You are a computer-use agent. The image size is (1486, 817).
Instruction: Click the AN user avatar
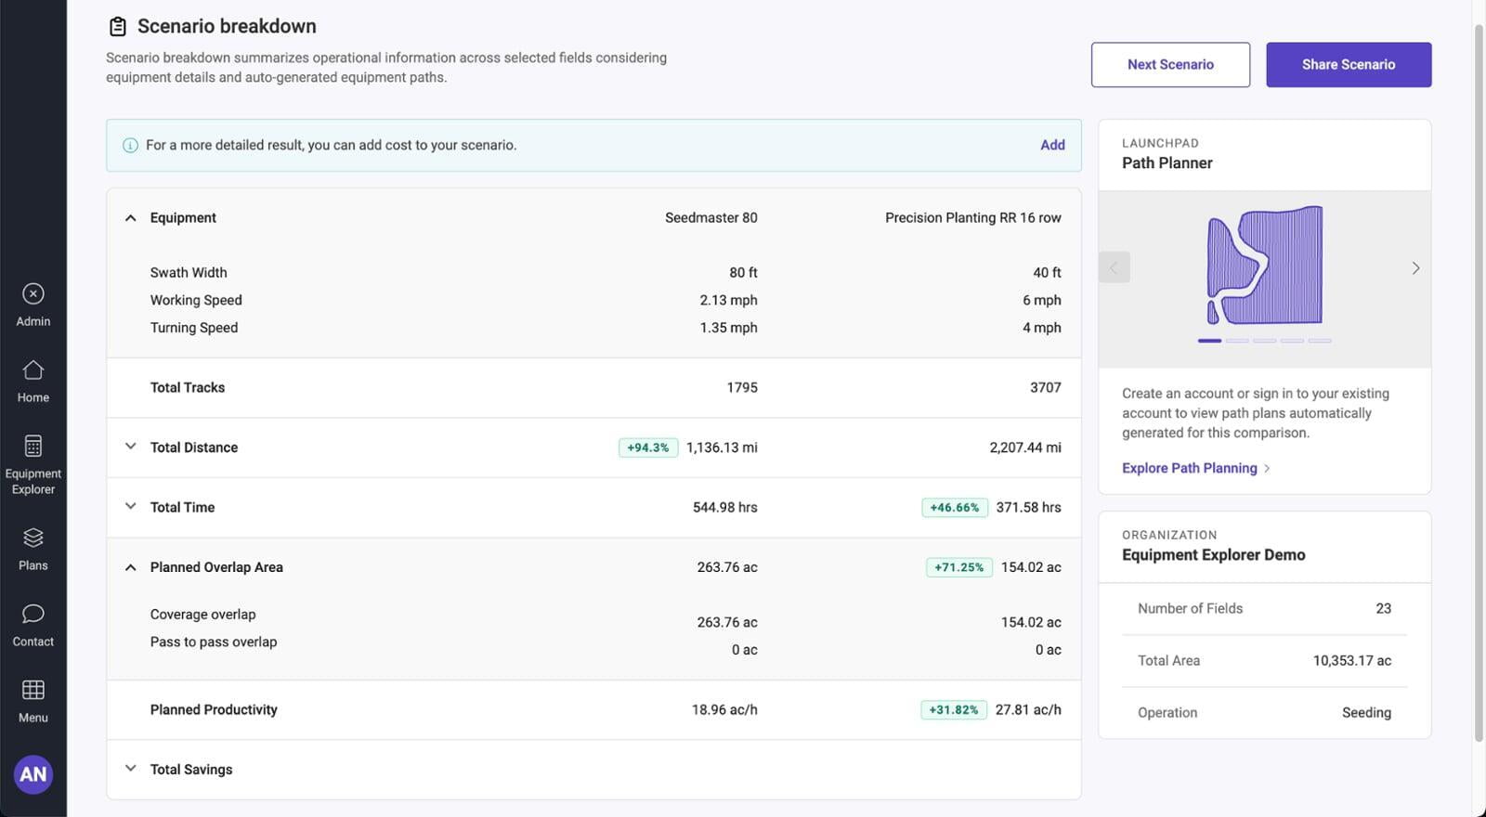33,774
